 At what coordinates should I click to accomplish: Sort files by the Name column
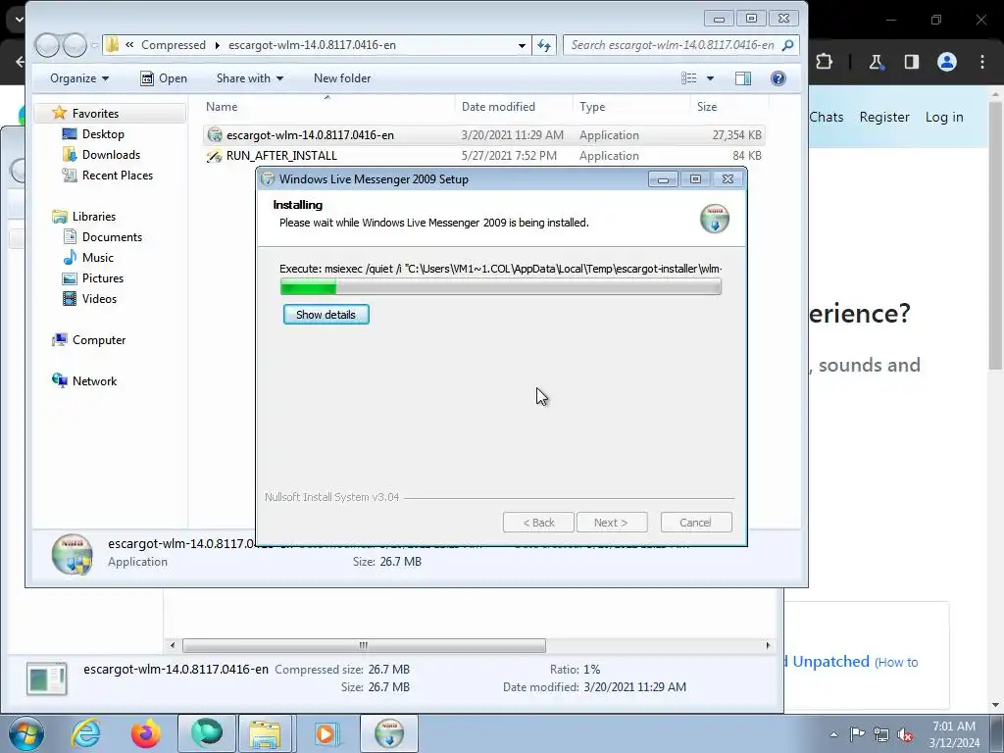tap(222, 106)
